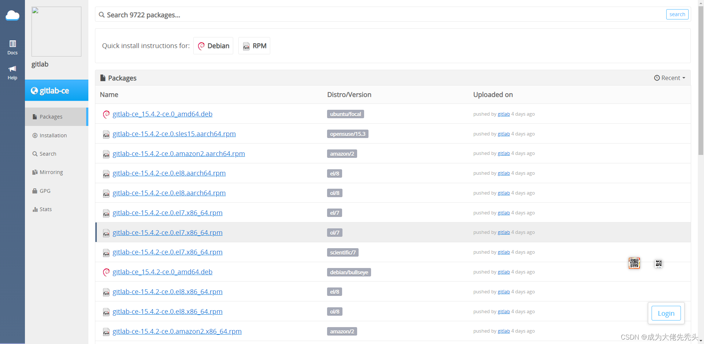Click the opensuse/15.3 distro badge
The image size is (704, 344).
(348, 134)
